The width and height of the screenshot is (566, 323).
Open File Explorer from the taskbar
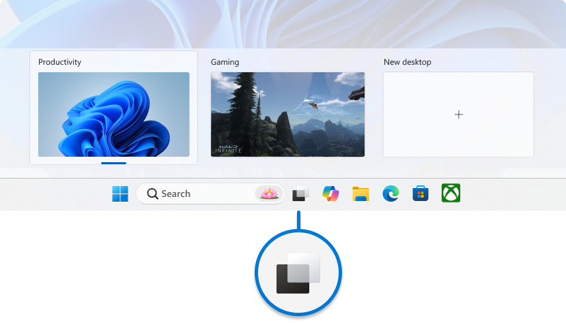click(x=360, y=194)
